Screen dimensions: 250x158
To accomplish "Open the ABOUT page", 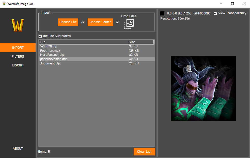I will (x=18, y=148).
